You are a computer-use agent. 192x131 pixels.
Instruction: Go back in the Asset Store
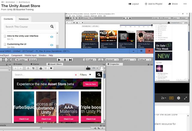click(x=15, y=68)
